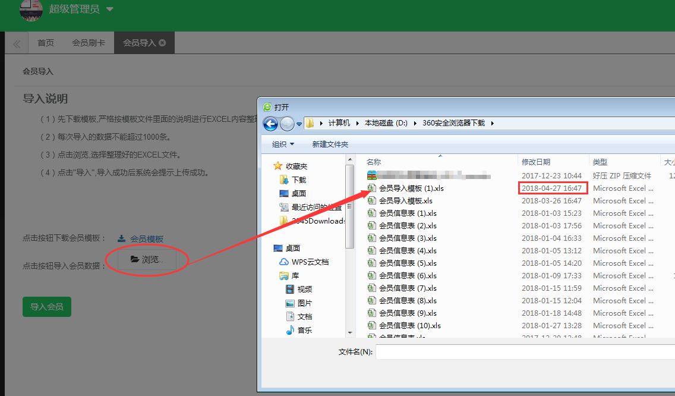Open the 图片 library folder
This screenshot has height=396, width=675.
tap(304, 303)
